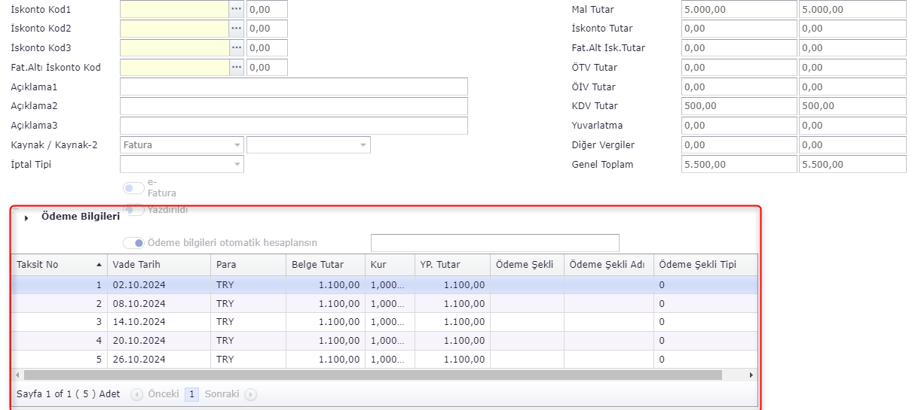The height and width of the screenshot is (410, 912).
Task: Click into the Açıklama2 text field
Action: (x=294, y=106)
